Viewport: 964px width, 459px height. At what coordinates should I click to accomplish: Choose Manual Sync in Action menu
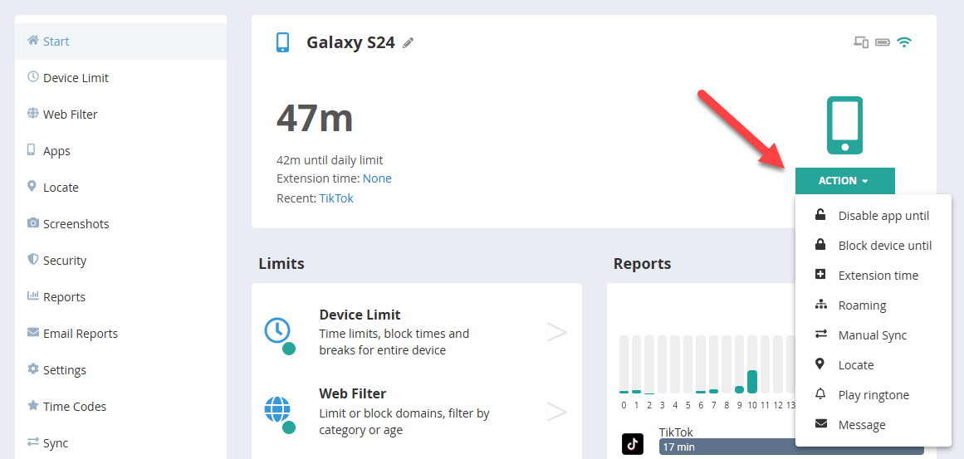tap(873, 334)
